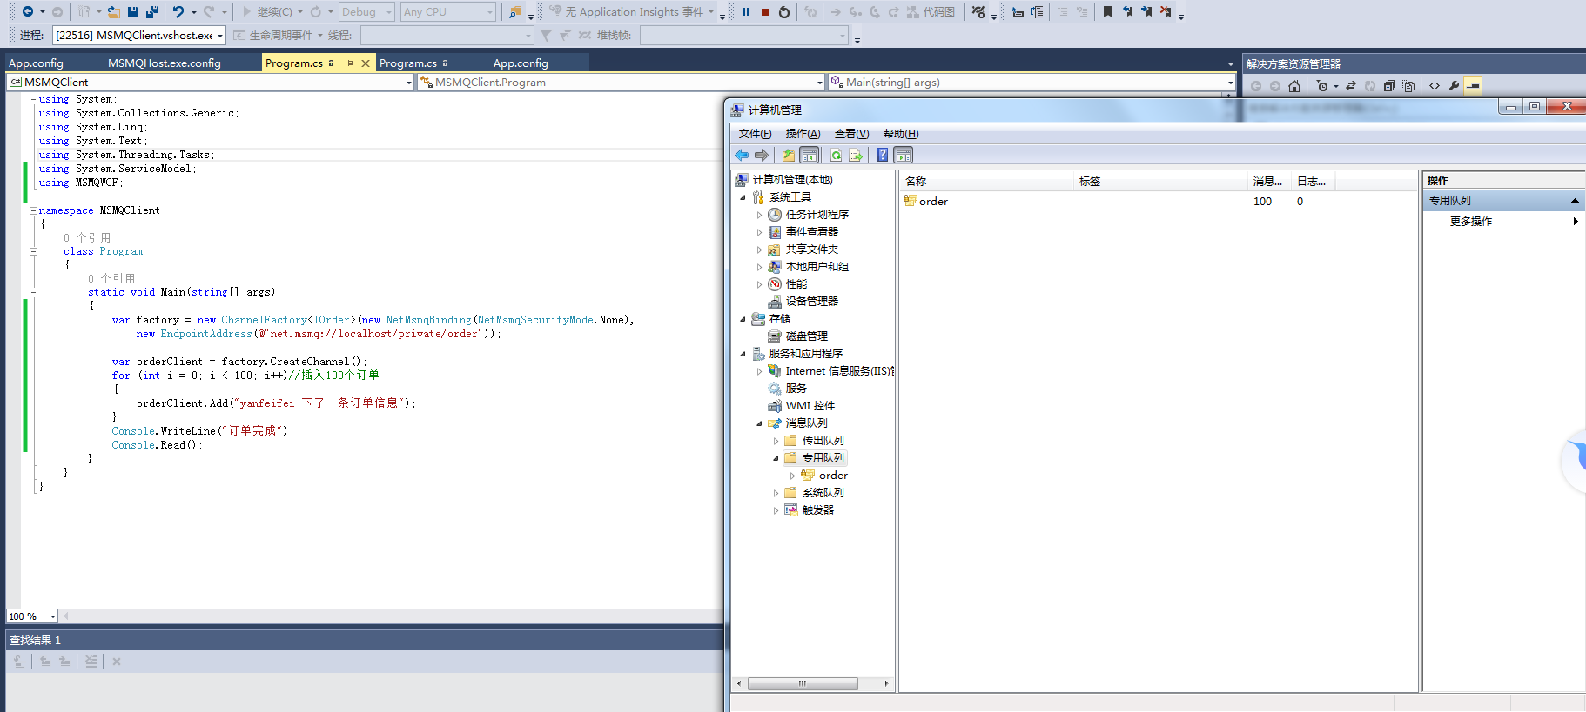Restart the debugging session
This screenshot has width=1586, height=712.
[784, 12]
